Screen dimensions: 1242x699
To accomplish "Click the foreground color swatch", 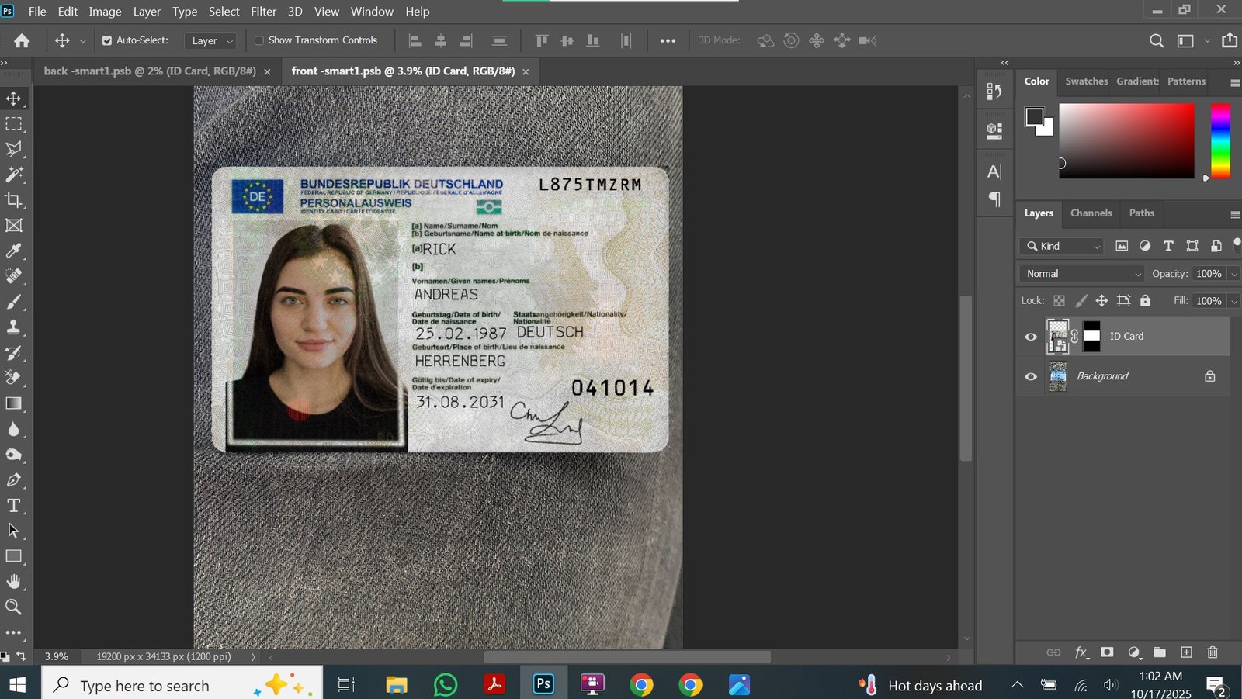I will 1034,117.
